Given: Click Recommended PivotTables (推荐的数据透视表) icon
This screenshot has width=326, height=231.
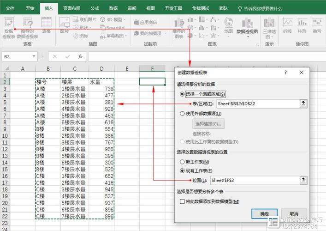Looking at the screenshot, I should [28, 28].
